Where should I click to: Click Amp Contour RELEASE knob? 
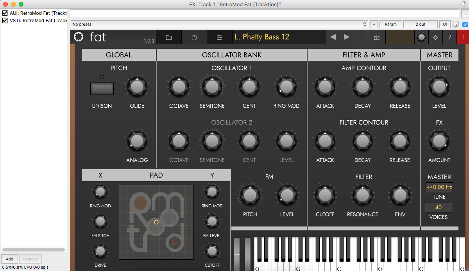(400, 87)
